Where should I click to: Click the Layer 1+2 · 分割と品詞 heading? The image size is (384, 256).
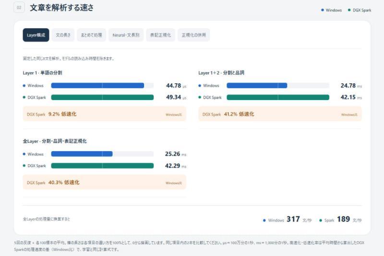(x=221, y=73)
